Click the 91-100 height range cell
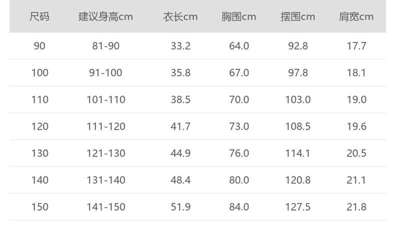This screenshot has height=242, width=395. pos(105,73)
